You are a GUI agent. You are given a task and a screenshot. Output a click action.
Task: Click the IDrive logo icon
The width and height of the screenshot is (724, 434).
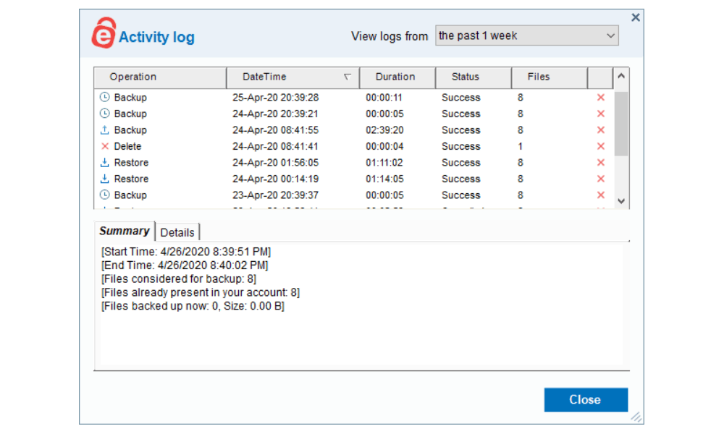click(x=104, y=33)
